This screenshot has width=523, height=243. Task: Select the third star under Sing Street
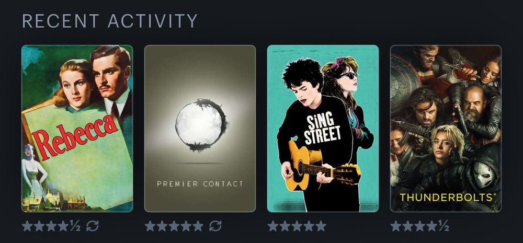[x=297, y=226]
